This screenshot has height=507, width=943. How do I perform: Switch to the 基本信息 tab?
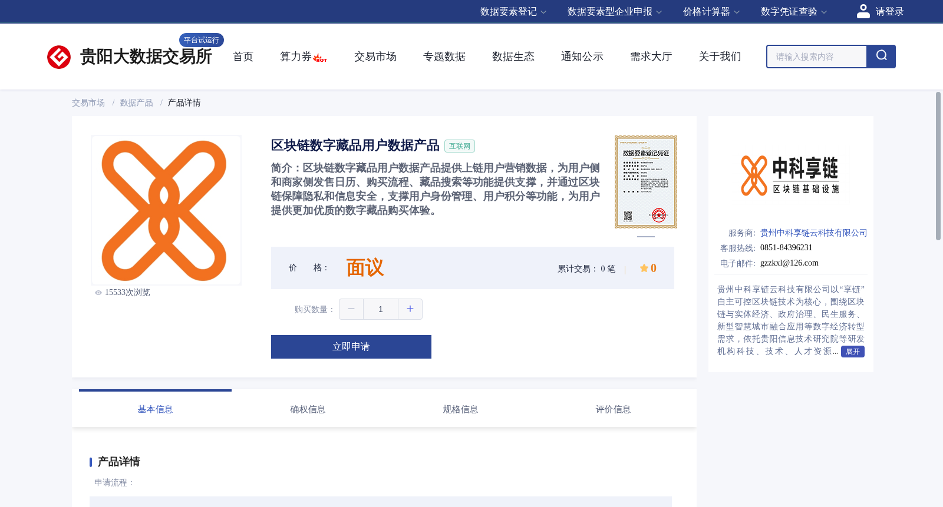click(x=155, y=409)
